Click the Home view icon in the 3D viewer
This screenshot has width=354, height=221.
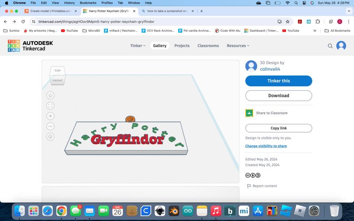(50, 95)
